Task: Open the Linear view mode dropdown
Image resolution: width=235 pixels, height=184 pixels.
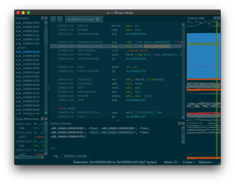Action: (x=189, y=162)
